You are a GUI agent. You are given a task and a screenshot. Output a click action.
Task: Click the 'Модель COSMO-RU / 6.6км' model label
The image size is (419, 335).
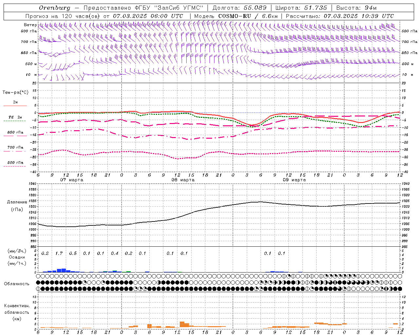(236, 16)
